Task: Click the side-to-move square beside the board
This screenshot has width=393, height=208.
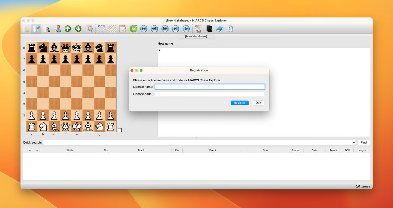Action: click(120, 130)
